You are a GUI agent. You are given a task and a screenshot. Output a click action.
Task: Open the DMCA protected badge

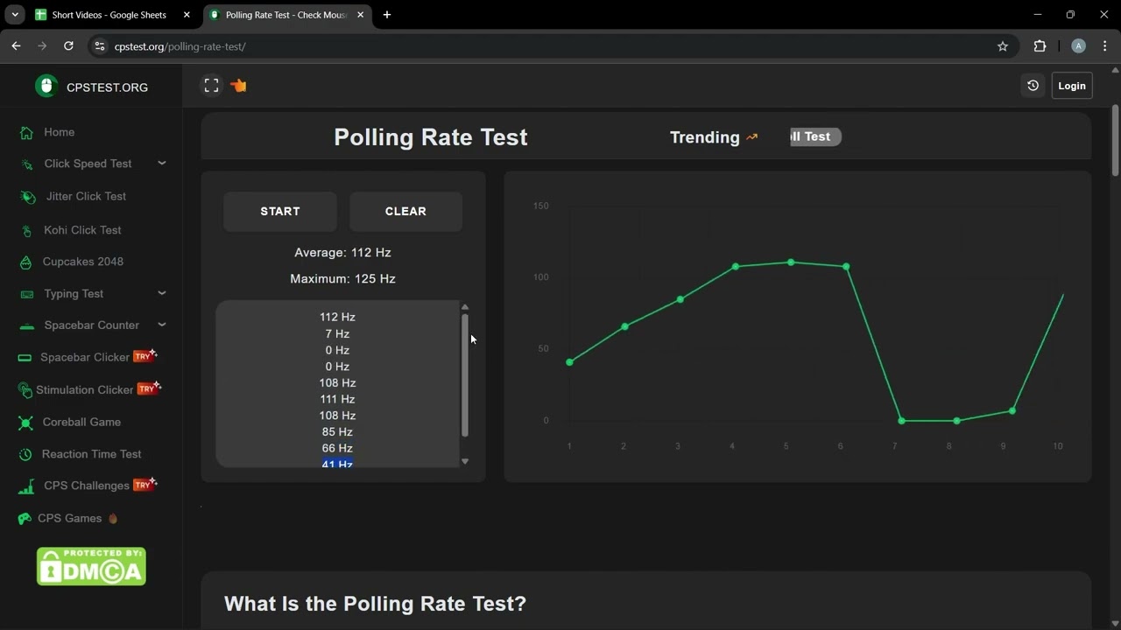tap(91, 566)
